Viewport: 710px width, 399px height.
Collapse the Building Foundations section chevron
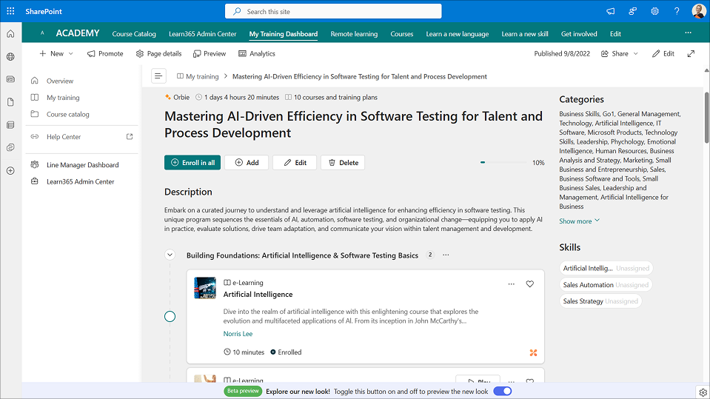pyautogui.click(x=170, y=255)
